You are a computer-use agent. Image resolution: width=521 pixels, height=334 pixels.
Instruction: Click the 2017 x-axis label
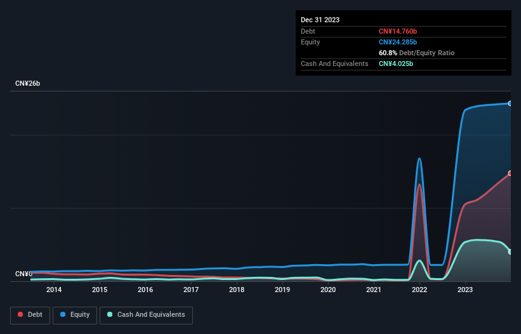point(191,290)
